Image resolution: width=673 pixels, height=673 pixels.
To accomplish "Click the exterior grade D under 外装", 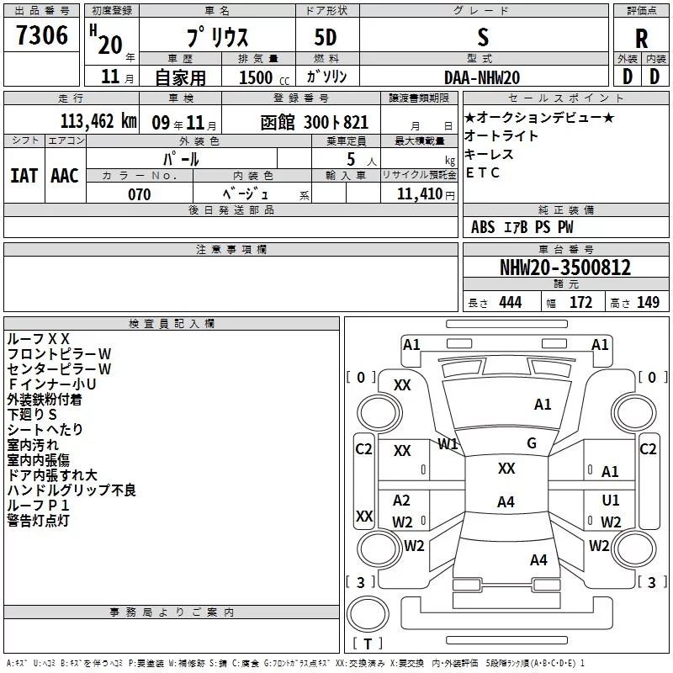I will click(628, 77).
